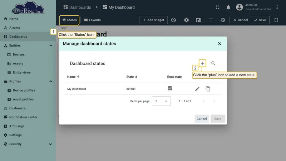The width and height of the screenshot is (286, 161).
Task: Click the State Id column header
Action: tap(132, 77)
